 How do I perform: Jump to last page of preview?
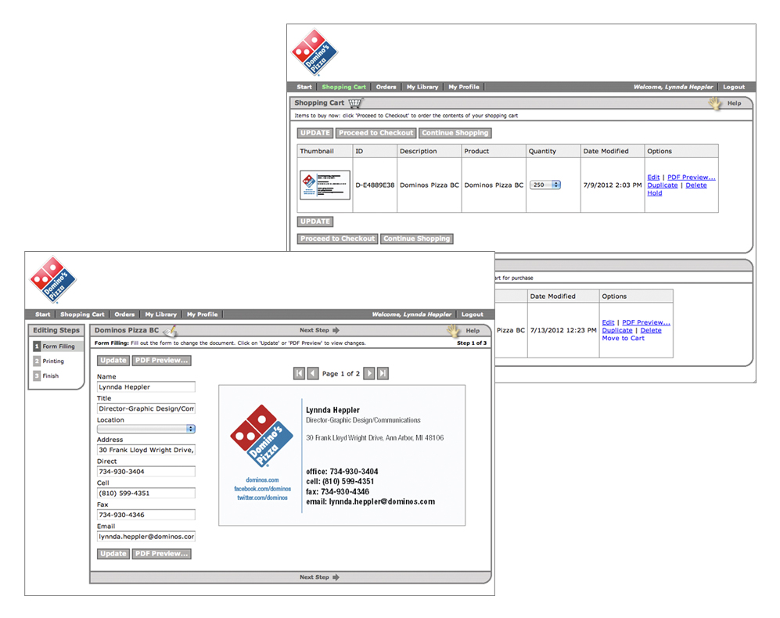383,373
